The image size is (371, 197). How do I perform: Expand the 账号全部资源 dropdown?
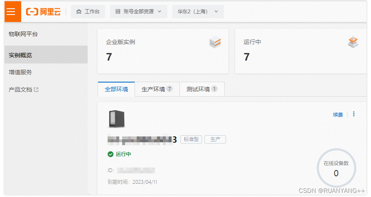tap(139, 12)
